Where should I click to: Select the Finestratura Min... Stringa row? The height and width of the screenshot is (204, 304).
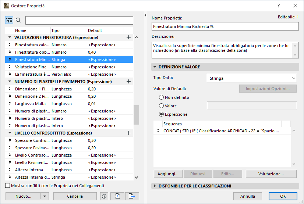[x=69, y=60]
